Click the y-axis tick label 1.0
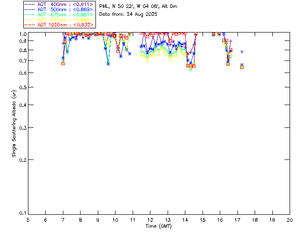This screenshot has height=238, width=298. tap(22, 34)
